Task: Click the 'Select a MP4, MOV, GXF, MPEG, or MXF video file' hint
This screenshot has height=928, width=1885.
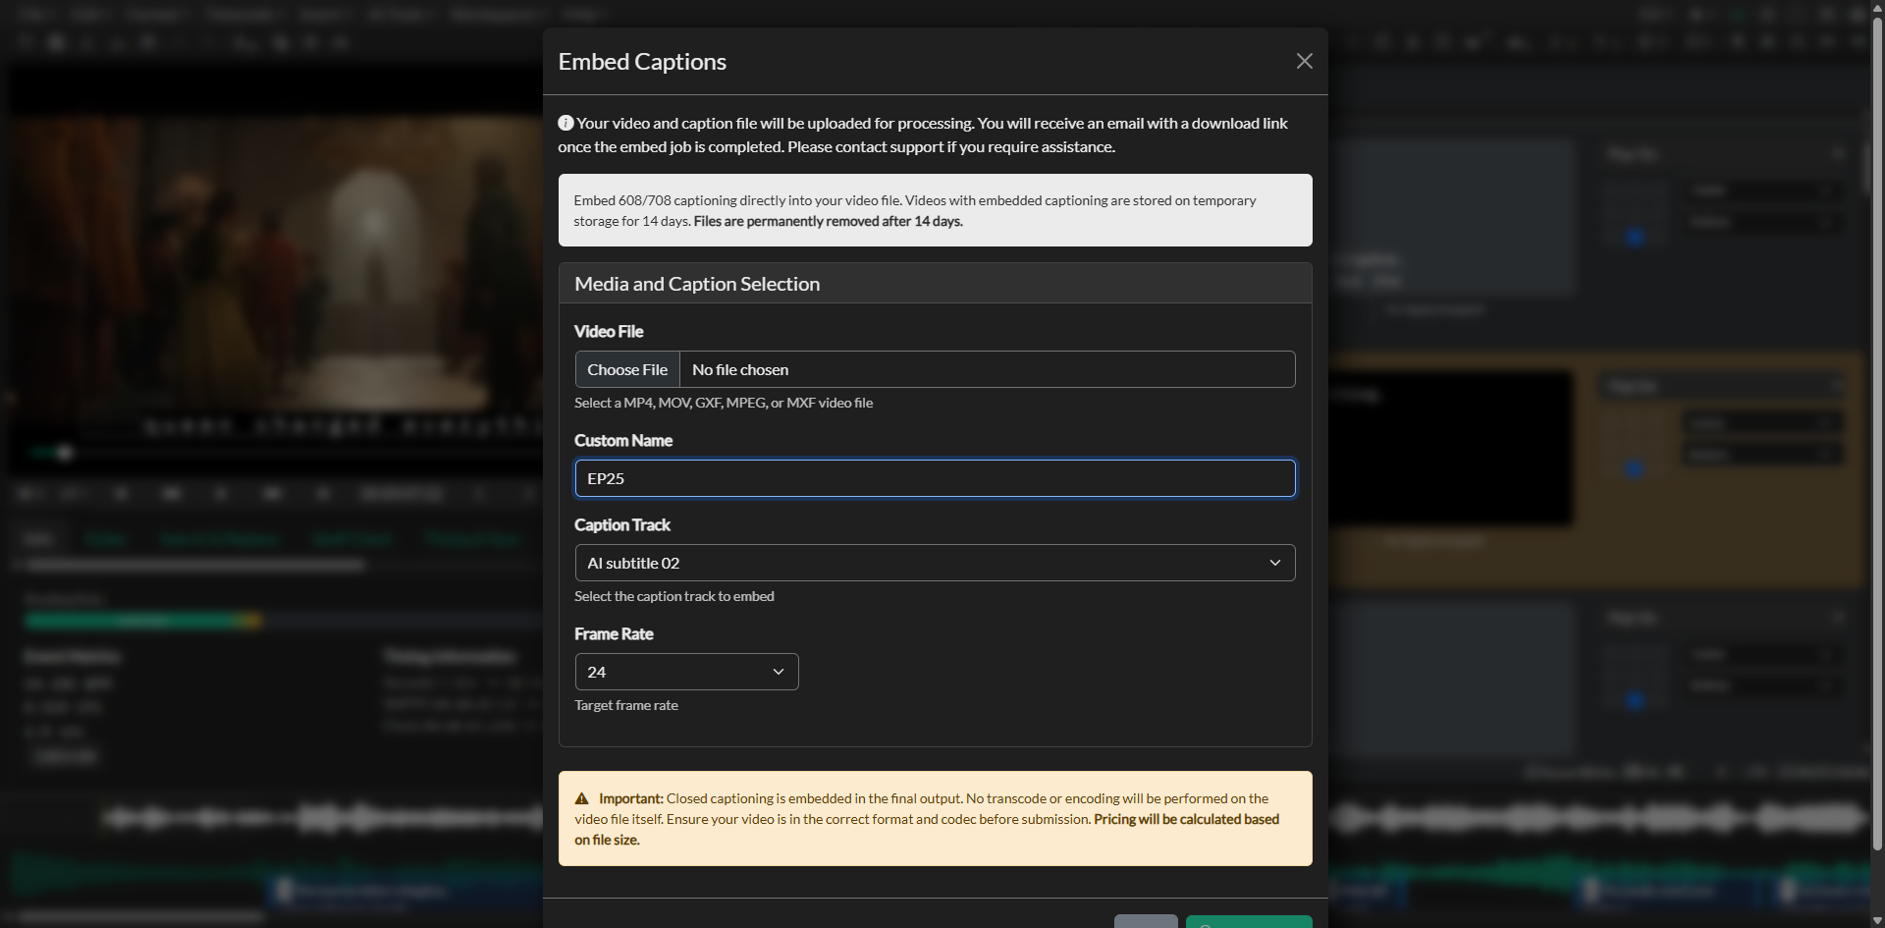Action: pyautogui.click(x=724, y=403)
